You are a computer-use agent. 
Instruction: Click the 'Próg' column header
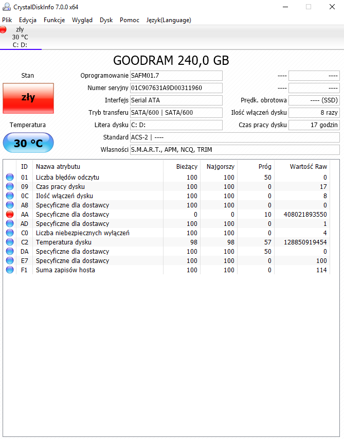(256, 167)
